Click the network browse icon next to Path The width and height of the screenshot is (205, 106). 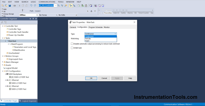91,11
